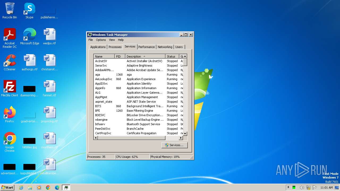Select the AeLookupSvc service row
This screenshot has height=191, width=340.
(138, 79)
